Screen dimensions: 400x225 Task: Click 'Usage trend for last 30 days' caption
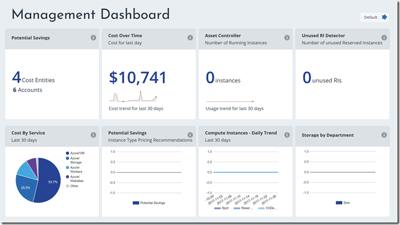pos(234,109)
